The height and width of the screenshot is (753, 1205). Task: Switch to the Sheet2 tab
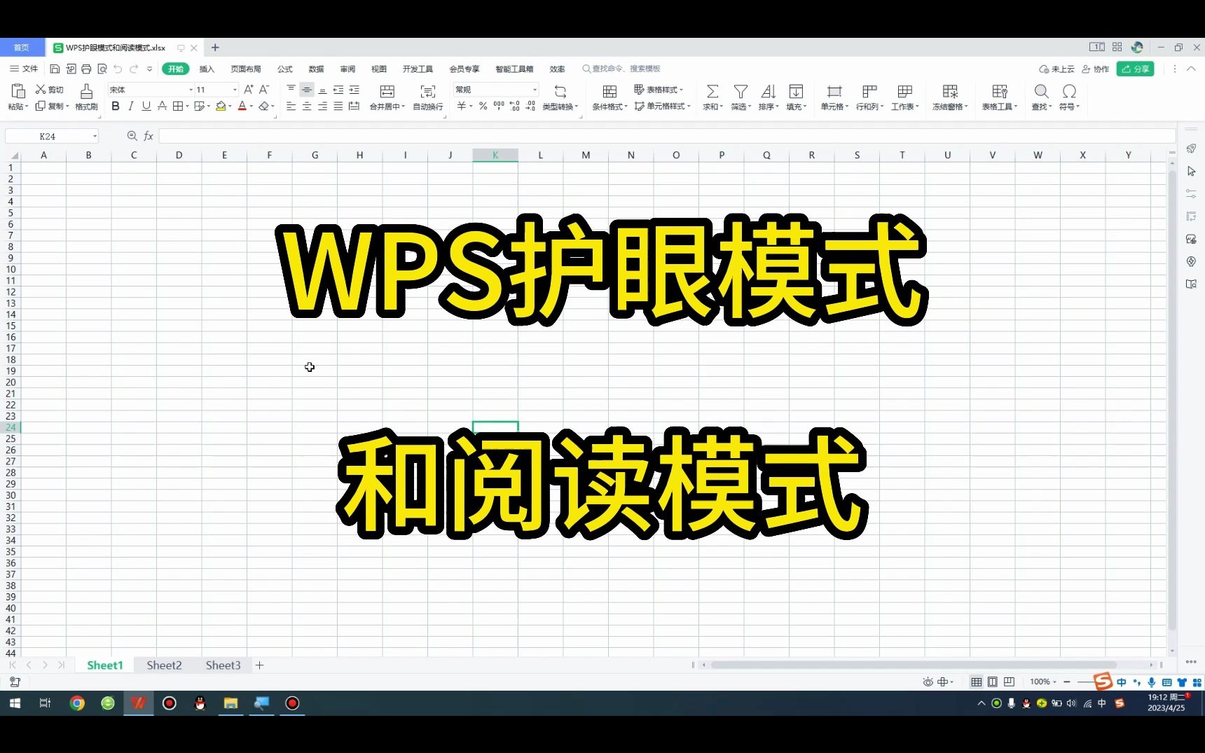pos(163,665)
